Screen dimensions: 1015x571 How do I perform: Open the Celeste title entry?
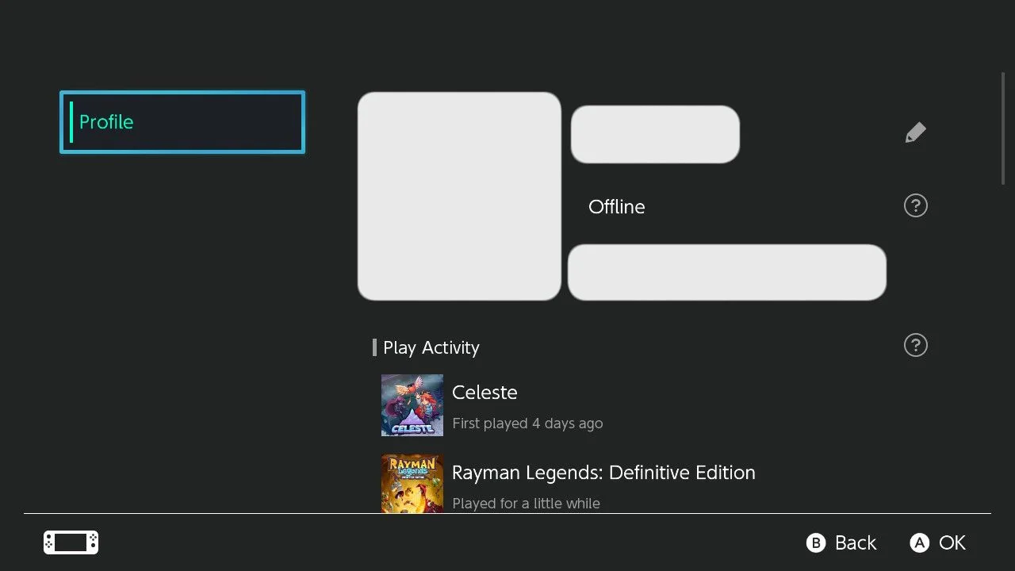tap(485, 393)
